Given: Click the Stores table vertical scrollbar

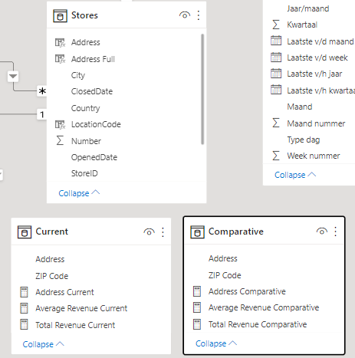Looking at the screenshot, I should coord(202,89).
